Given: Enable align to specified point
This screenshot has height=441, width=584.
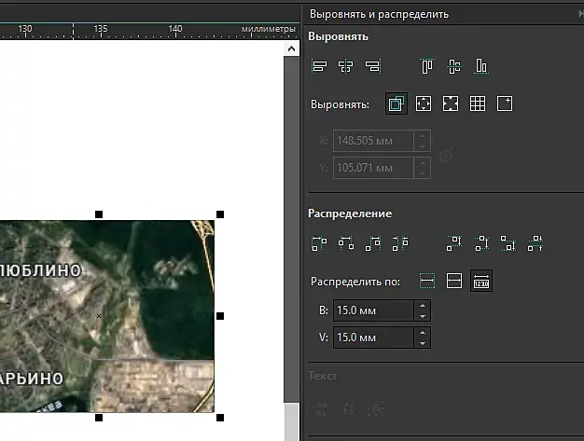Looking at the screenshot, I should (x=505, y=104).
